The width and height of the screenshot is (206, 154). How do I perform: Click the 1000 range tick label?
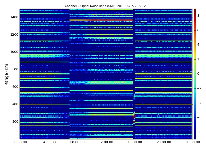(14, 52)
